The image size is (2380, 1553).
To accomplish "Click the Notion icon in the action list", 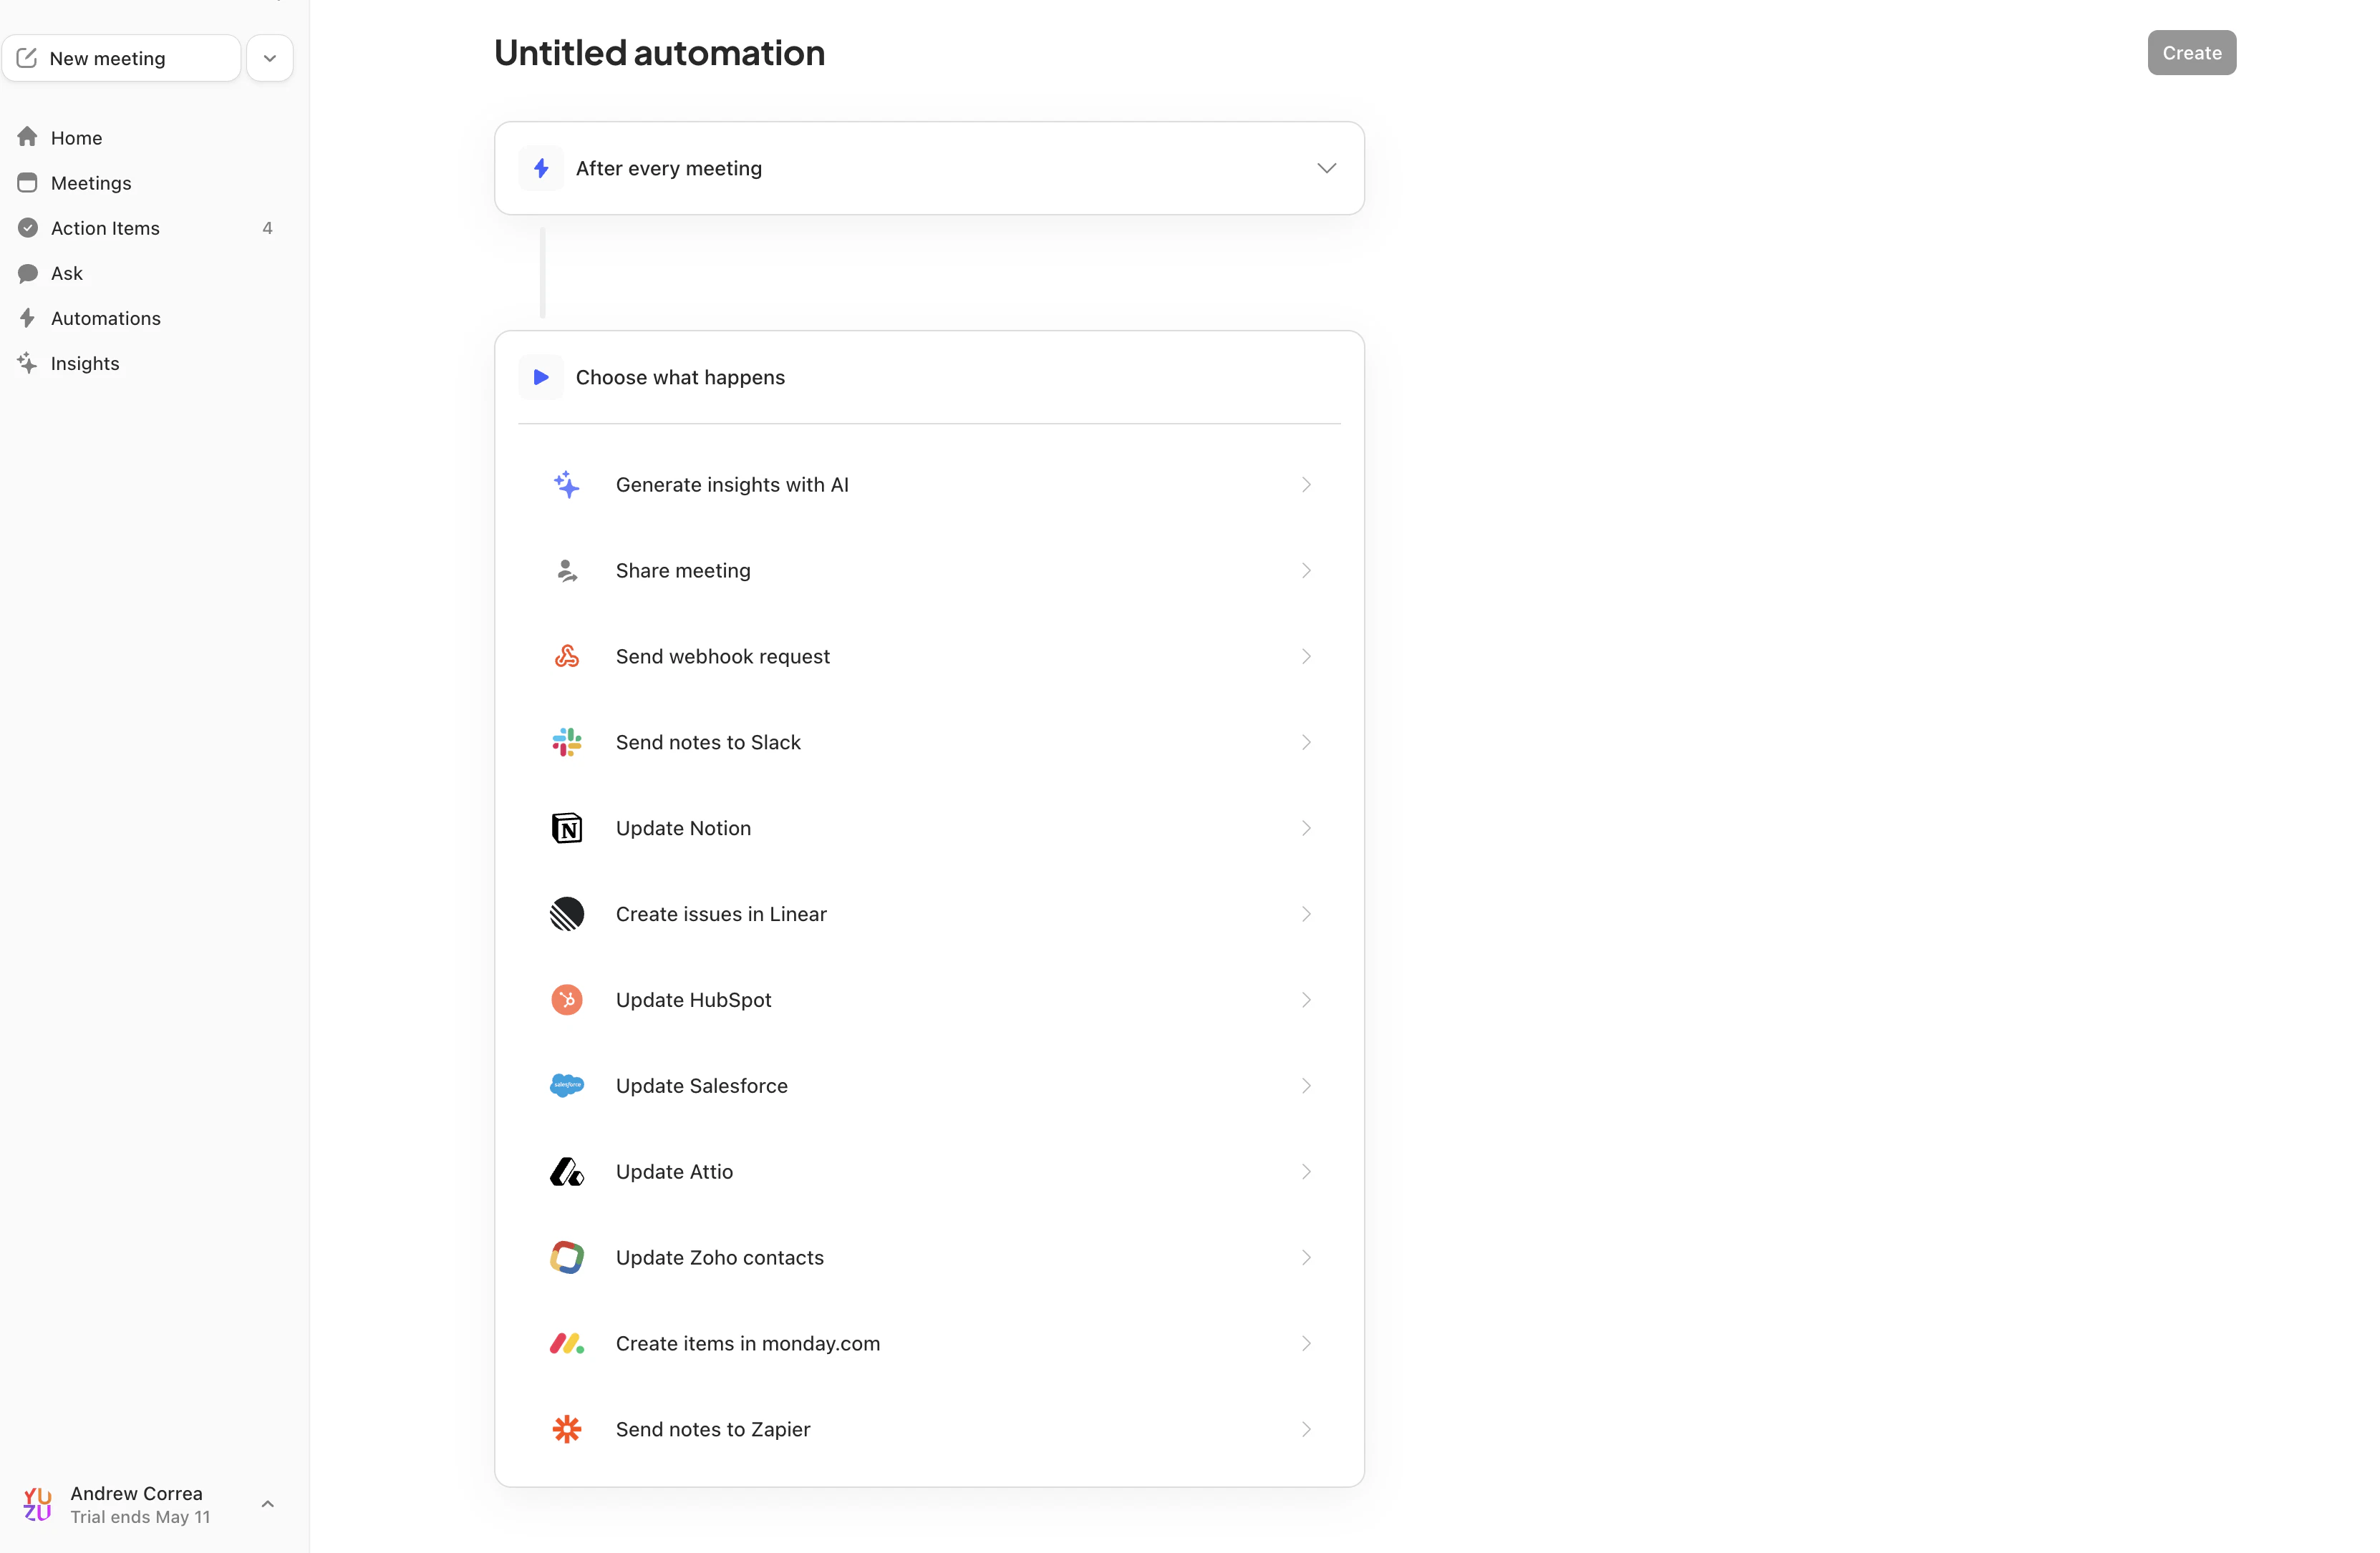I will point(566,827).
